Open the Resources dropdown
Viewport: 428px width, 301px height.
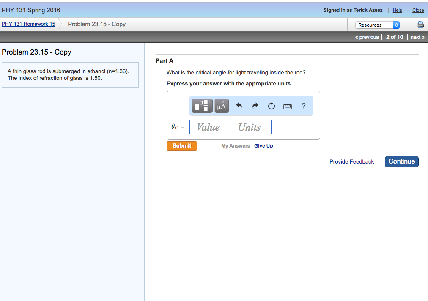coord(377,25)
